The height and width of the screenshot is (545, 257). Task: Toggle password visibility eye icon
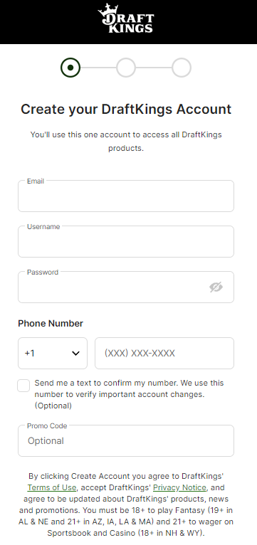coord(216,287)
